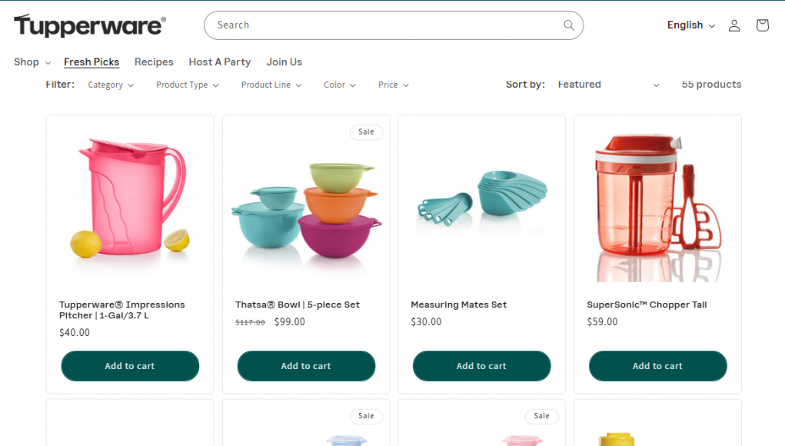Click the Tupperware logo
This screenshot has width=785, height=446.
[x=89, y=25]
